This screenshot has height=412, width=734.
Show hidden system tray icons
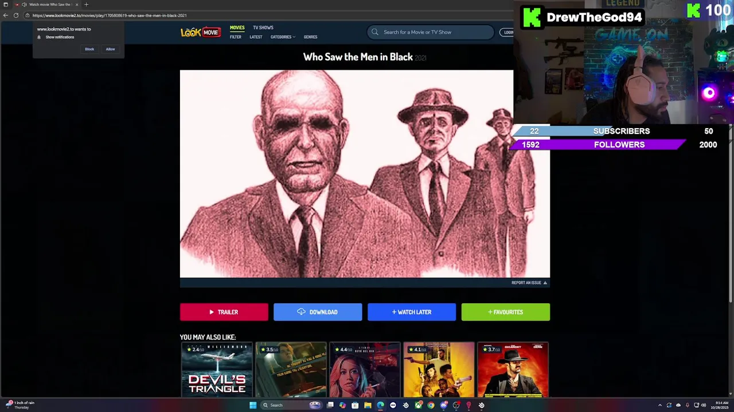[x=660, y=405]
